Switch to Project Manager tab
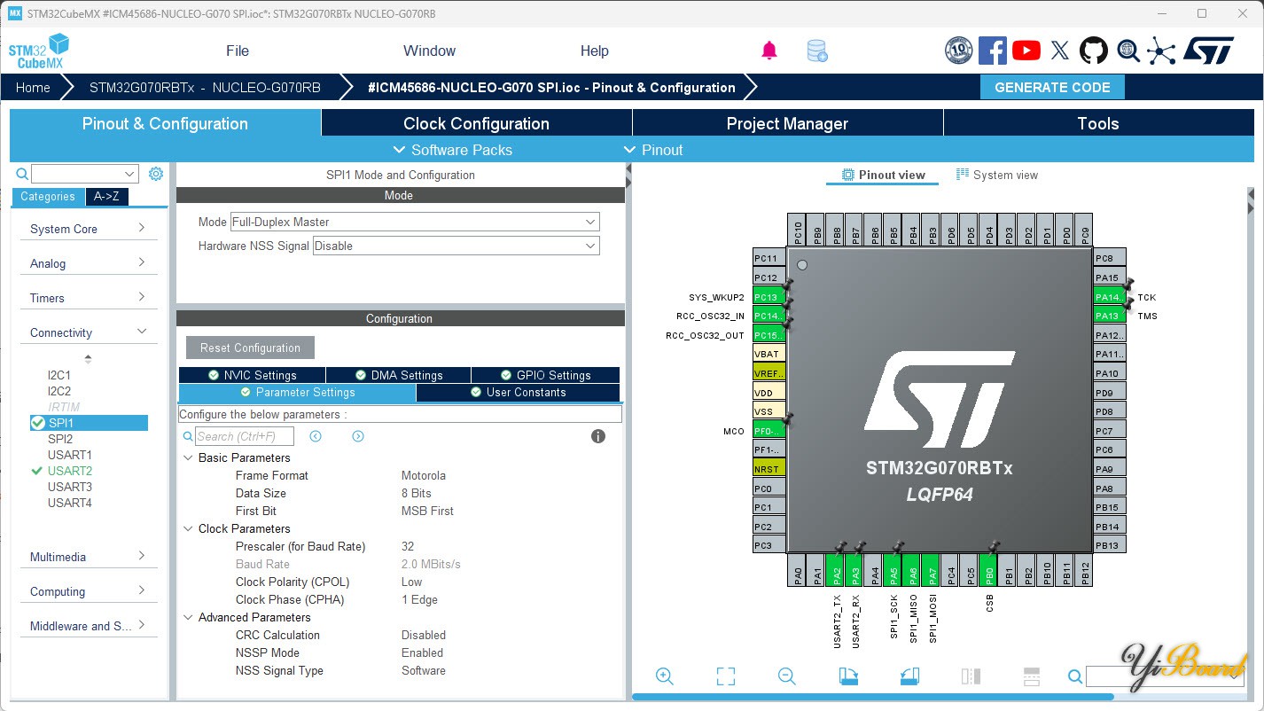 tap(787, 123)
